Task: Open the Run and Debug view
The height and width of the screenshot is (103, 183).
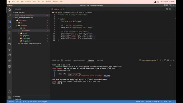Action: coord(9,27)
